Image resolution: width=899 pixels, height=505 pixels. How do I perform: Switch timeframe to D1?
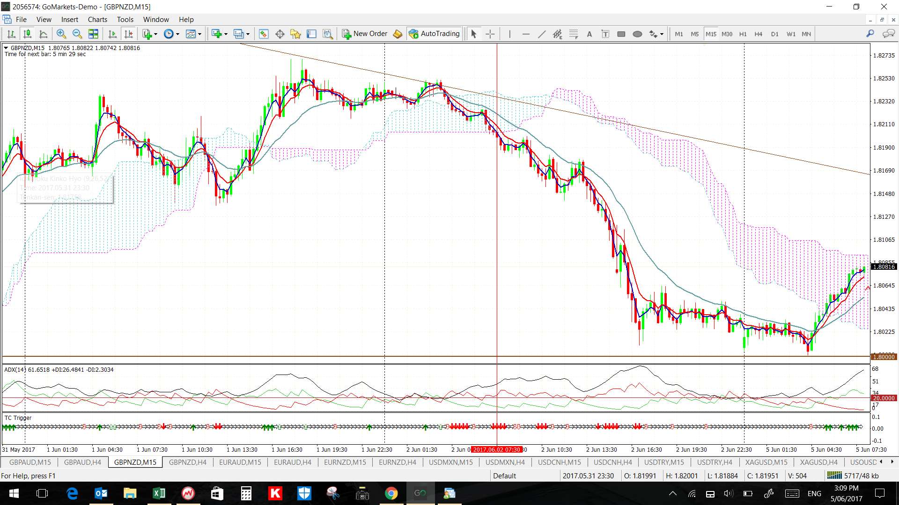pos(775,34)
